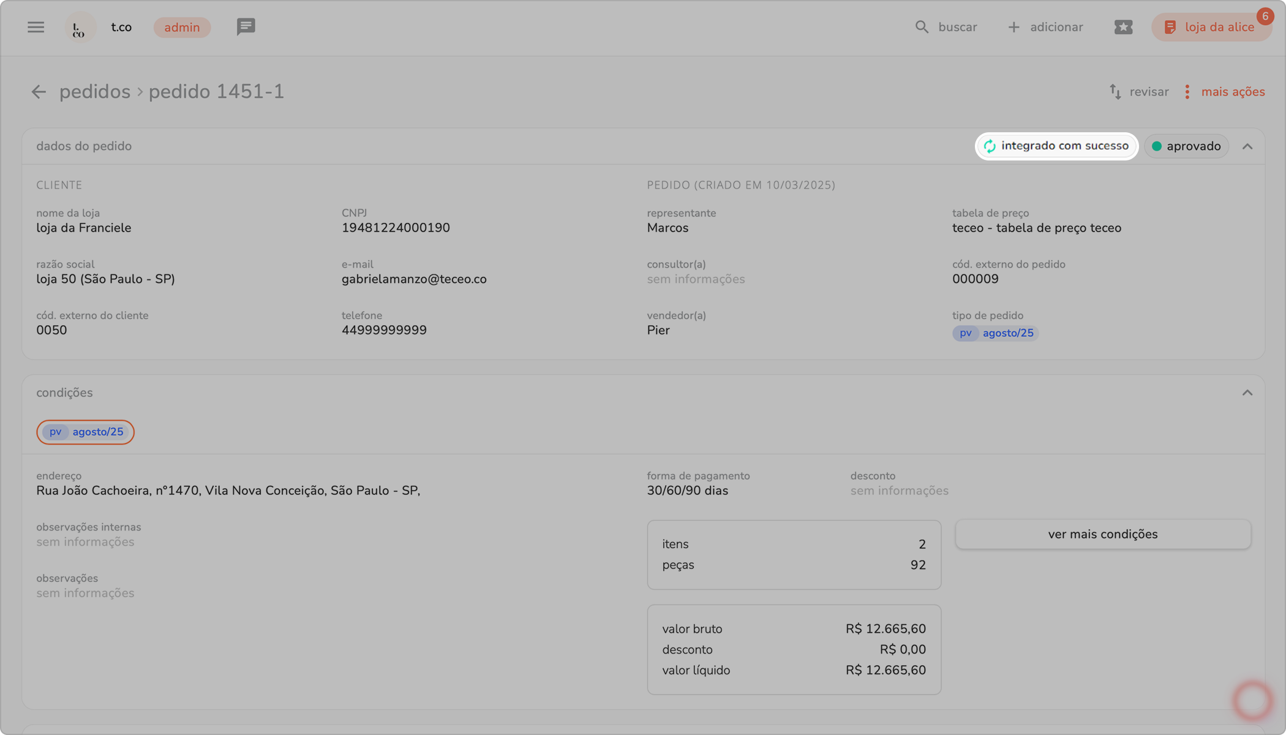This screenshot has width=1286, height=735.
Task: Click the revisar arrows icon
Action: (1115, 92)
